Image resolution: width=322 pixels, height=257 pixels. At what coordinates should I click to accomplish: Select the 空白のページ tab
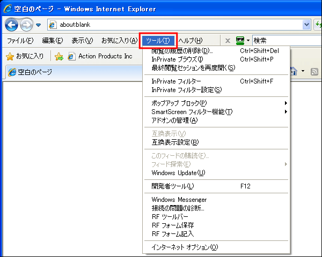(74, 72)
